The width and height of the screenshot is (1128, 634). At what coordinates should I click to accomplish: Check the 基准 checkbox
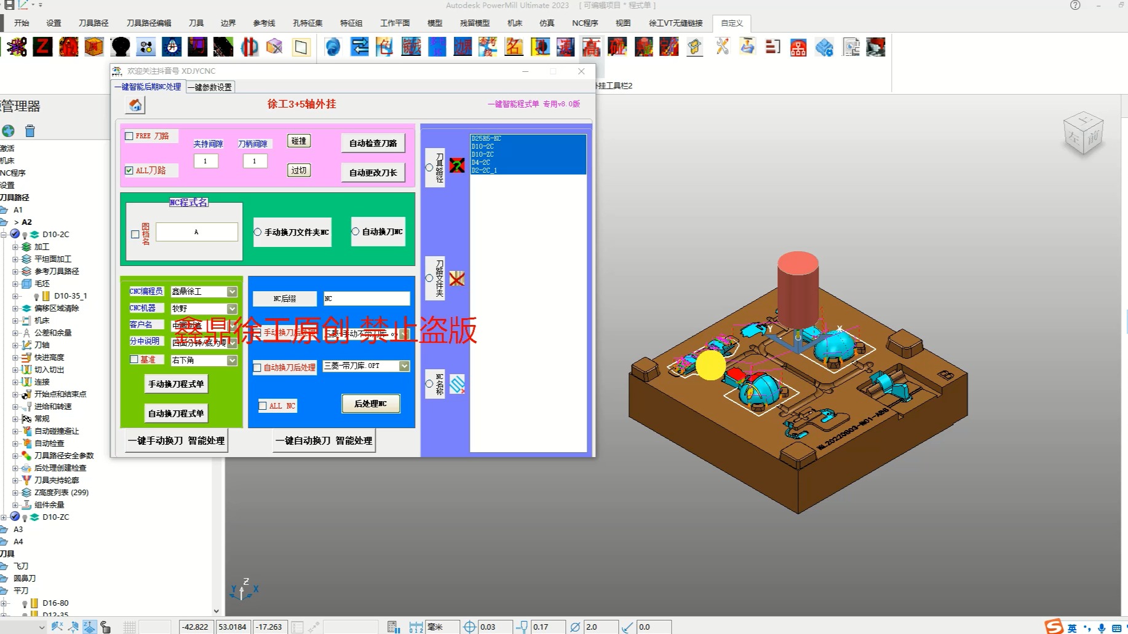[x=134, y=359]
